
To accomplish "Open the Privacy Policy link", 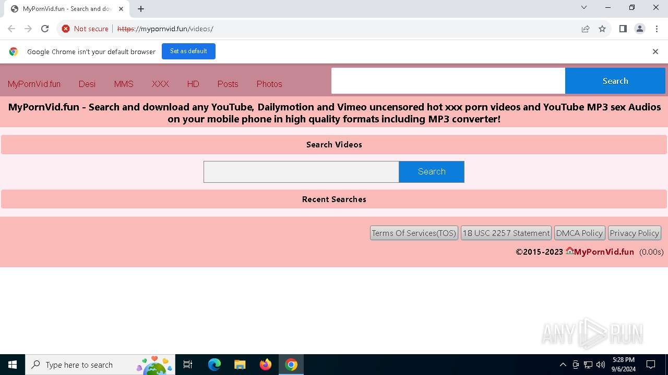I will [634, 233].
